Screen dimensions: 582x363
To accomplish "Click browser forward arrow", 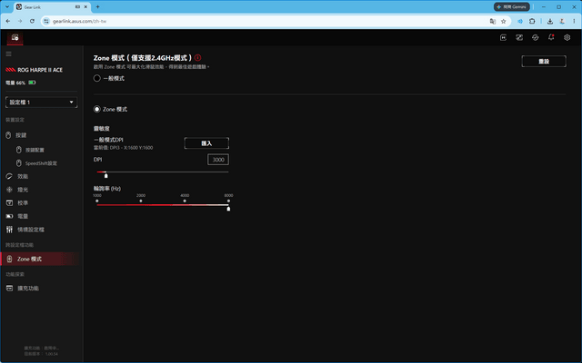I will coord(20,21).
